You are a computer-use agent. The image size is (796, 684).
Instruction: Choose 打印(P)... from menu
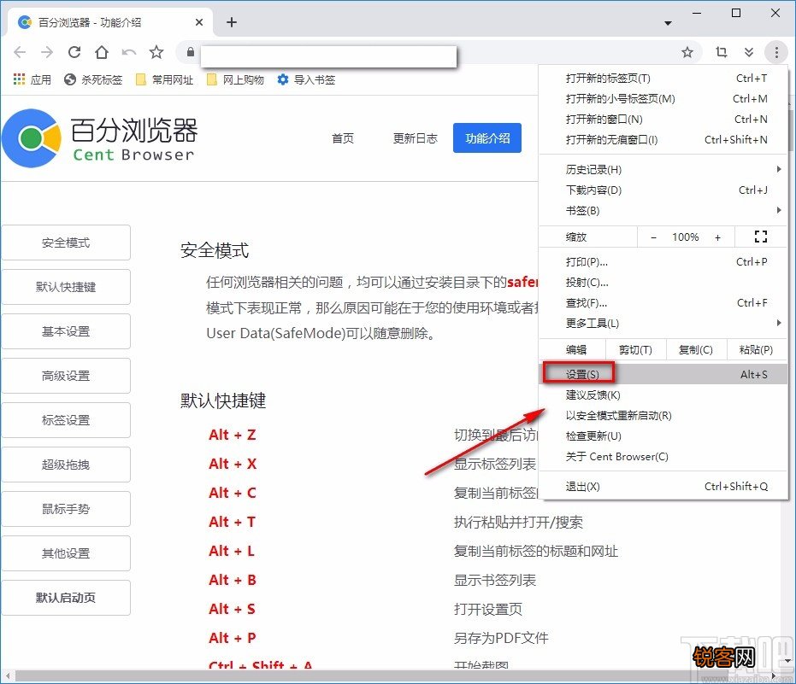pos(663,261)
